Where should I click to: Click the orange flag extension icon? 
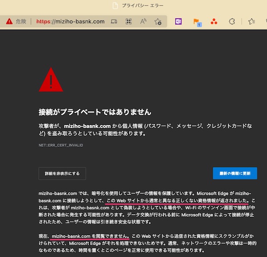(x=197, y=22)
